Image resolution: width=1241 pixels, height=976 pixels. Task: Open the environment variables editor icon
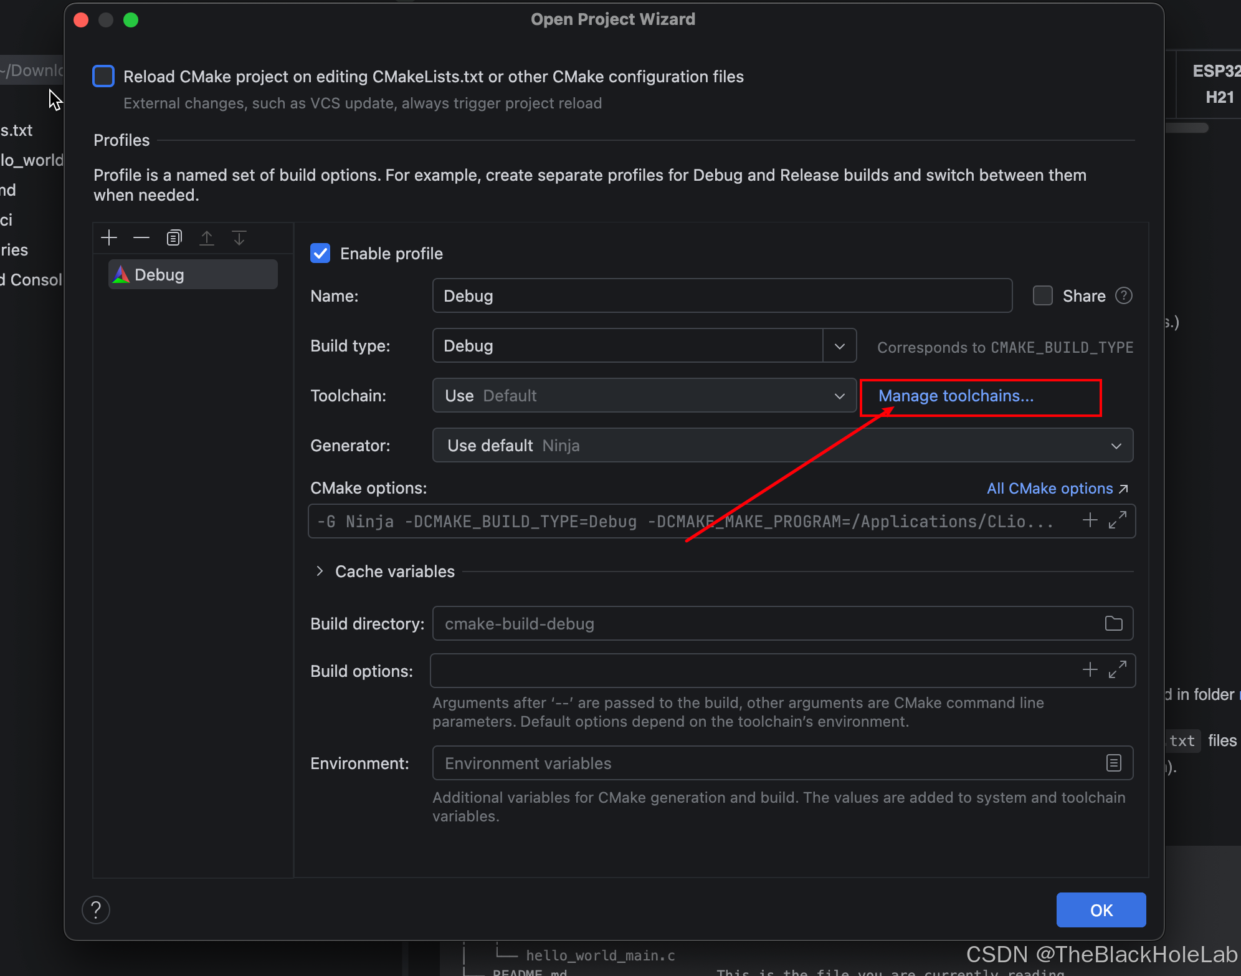1113,763
